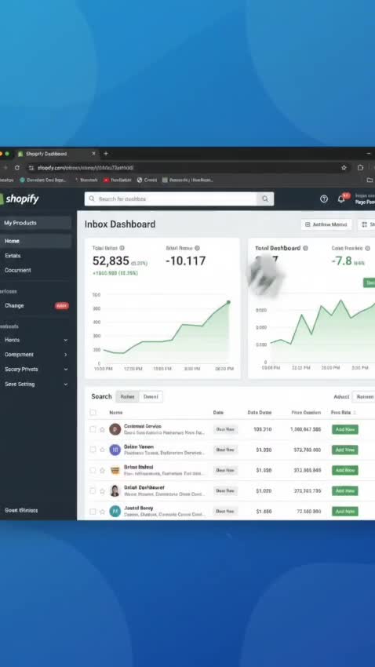375x667 pixels.
Task: Click the info icon next to Total Dashboard
Action: 305,248
